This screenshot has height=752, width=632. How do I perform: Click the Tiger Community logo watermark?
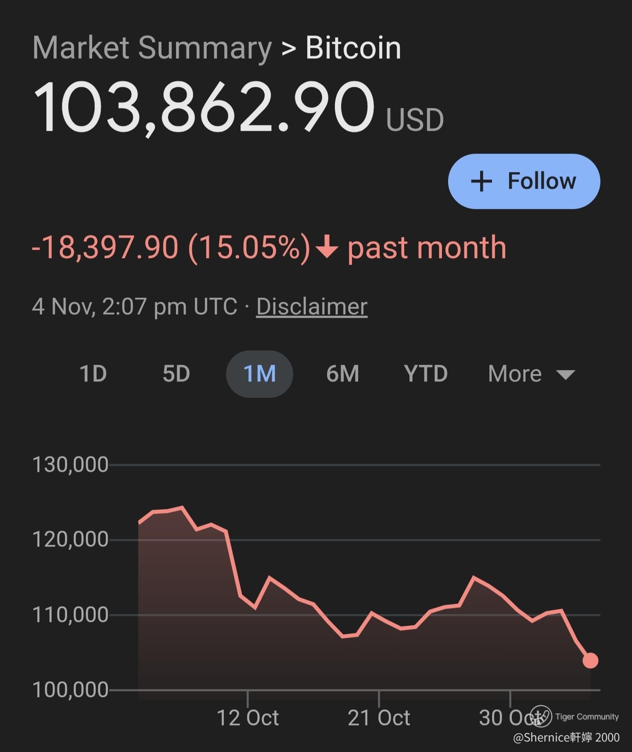541,716
